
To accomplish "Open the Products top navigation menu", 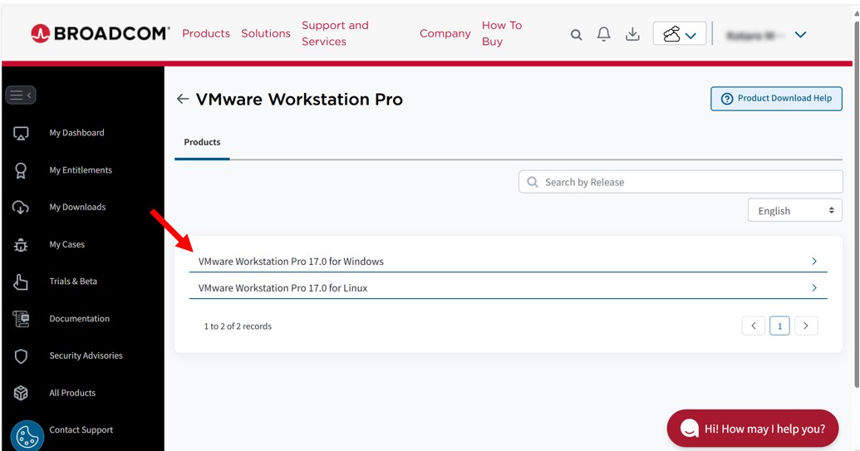I will [206, 33].
